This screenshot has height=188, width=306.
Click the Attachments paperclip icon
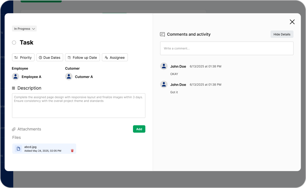(x=14, y=129)
